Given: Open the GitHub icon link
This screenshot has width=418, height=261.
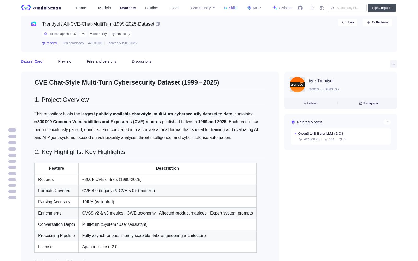Looking at the screenshot, I should (x=300, y=8).
